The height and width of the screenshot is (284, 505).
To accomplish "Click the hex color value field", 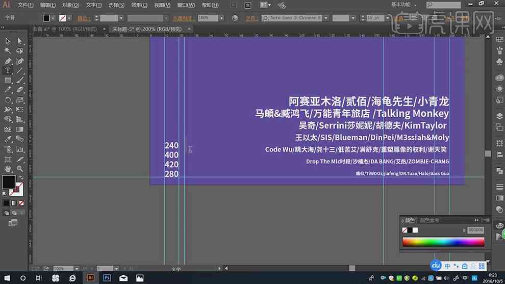I will [475, 230].
